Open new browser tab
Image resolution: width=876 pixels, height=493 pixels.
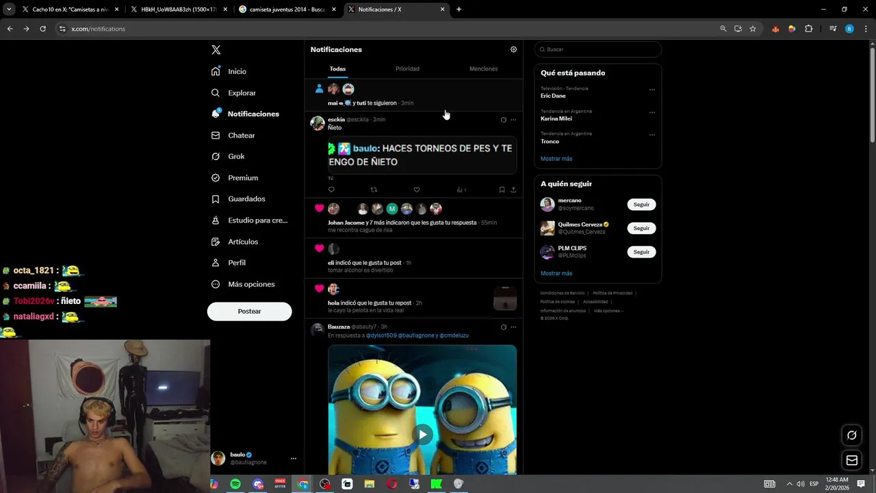[x=459, y=10]
